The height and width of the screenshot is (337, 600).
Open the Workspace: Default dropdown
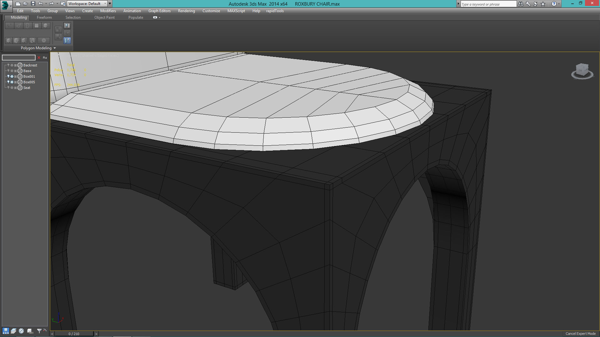tap(87, 4)
